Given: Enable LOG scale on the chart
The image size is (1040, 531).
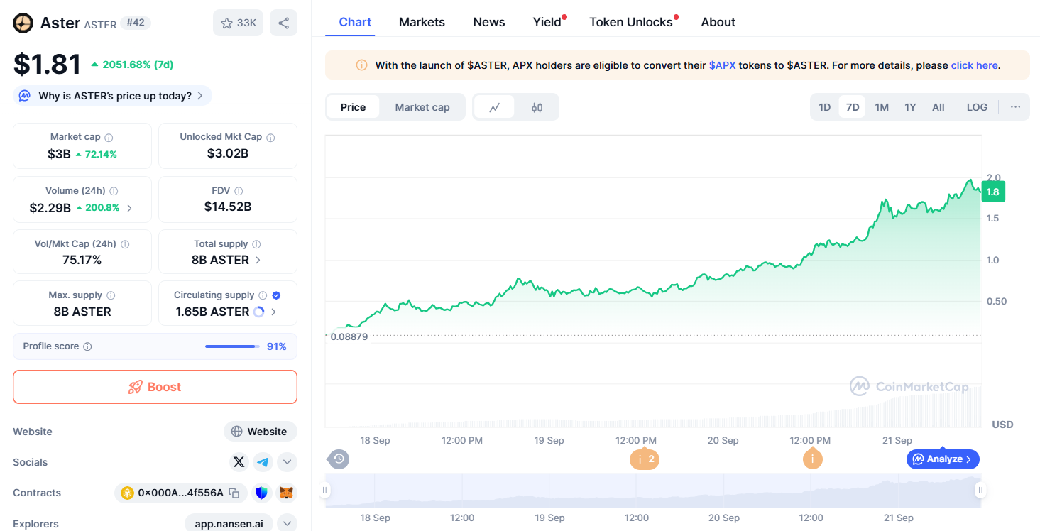Looking at the screenshot, I should (977, 107).
